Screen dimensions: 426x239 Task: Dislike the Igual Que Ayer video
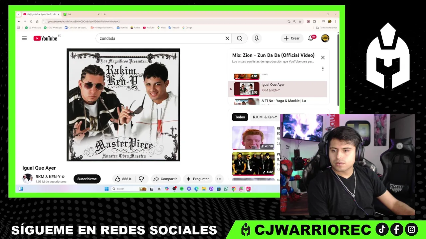click(x=141, y=179)
